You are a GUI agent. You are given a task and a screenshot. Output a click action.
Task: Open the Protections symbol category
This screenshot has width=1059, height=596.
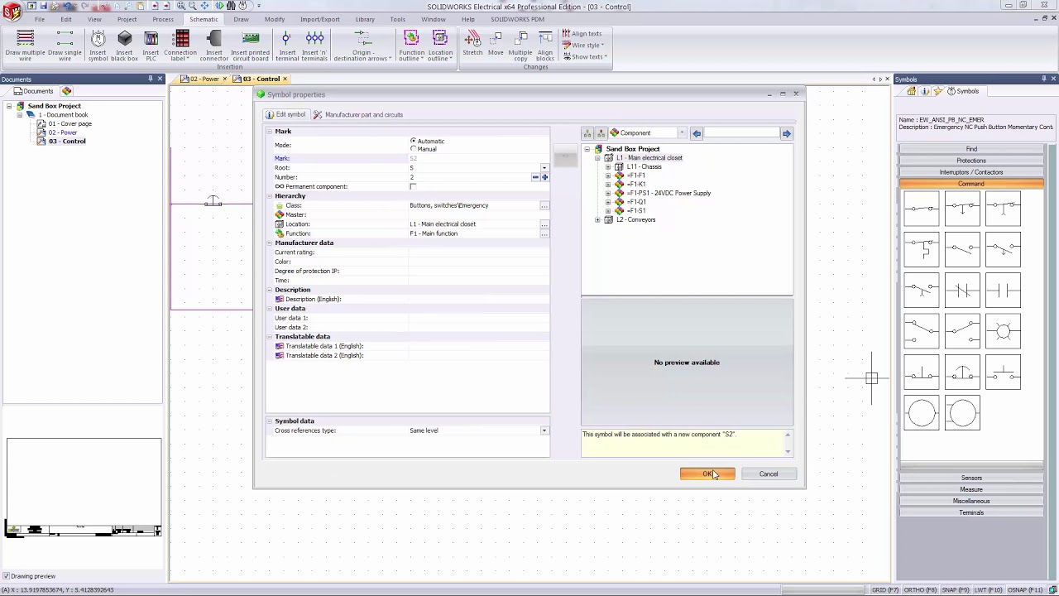(x=971, y=161)
